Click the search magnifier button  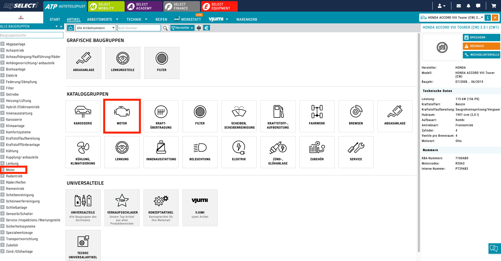(165, 28)
